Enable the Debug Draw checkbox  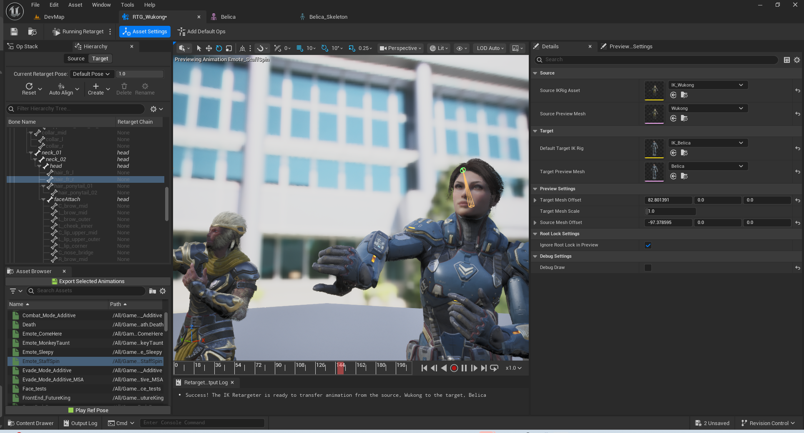648,268
